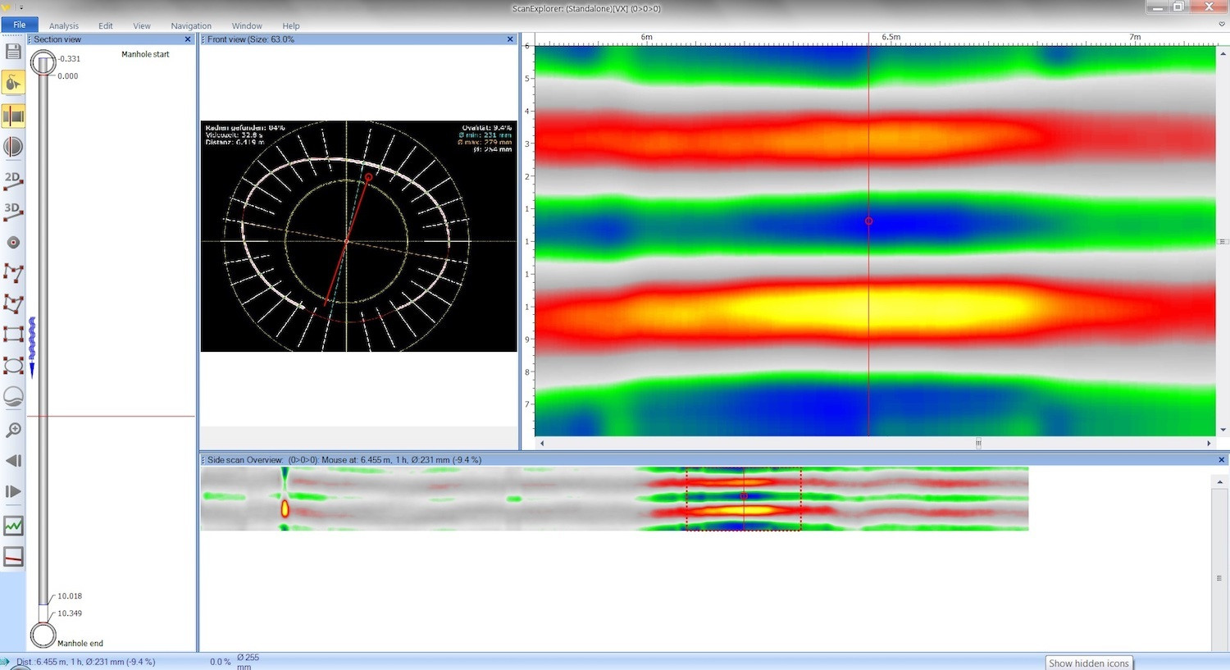Expand the ribbon chevron at top right

tap(1222, 25)
